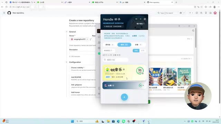This screenshot has height=124, width=221.
Task: Expand the GitHub create-new plus dropdown
Action: (x=191, y=13)
